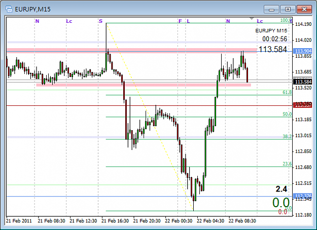
Task: Minimize the EURJPY,M15 chart window
Action: pyautogui.click(x=271, y=9)
